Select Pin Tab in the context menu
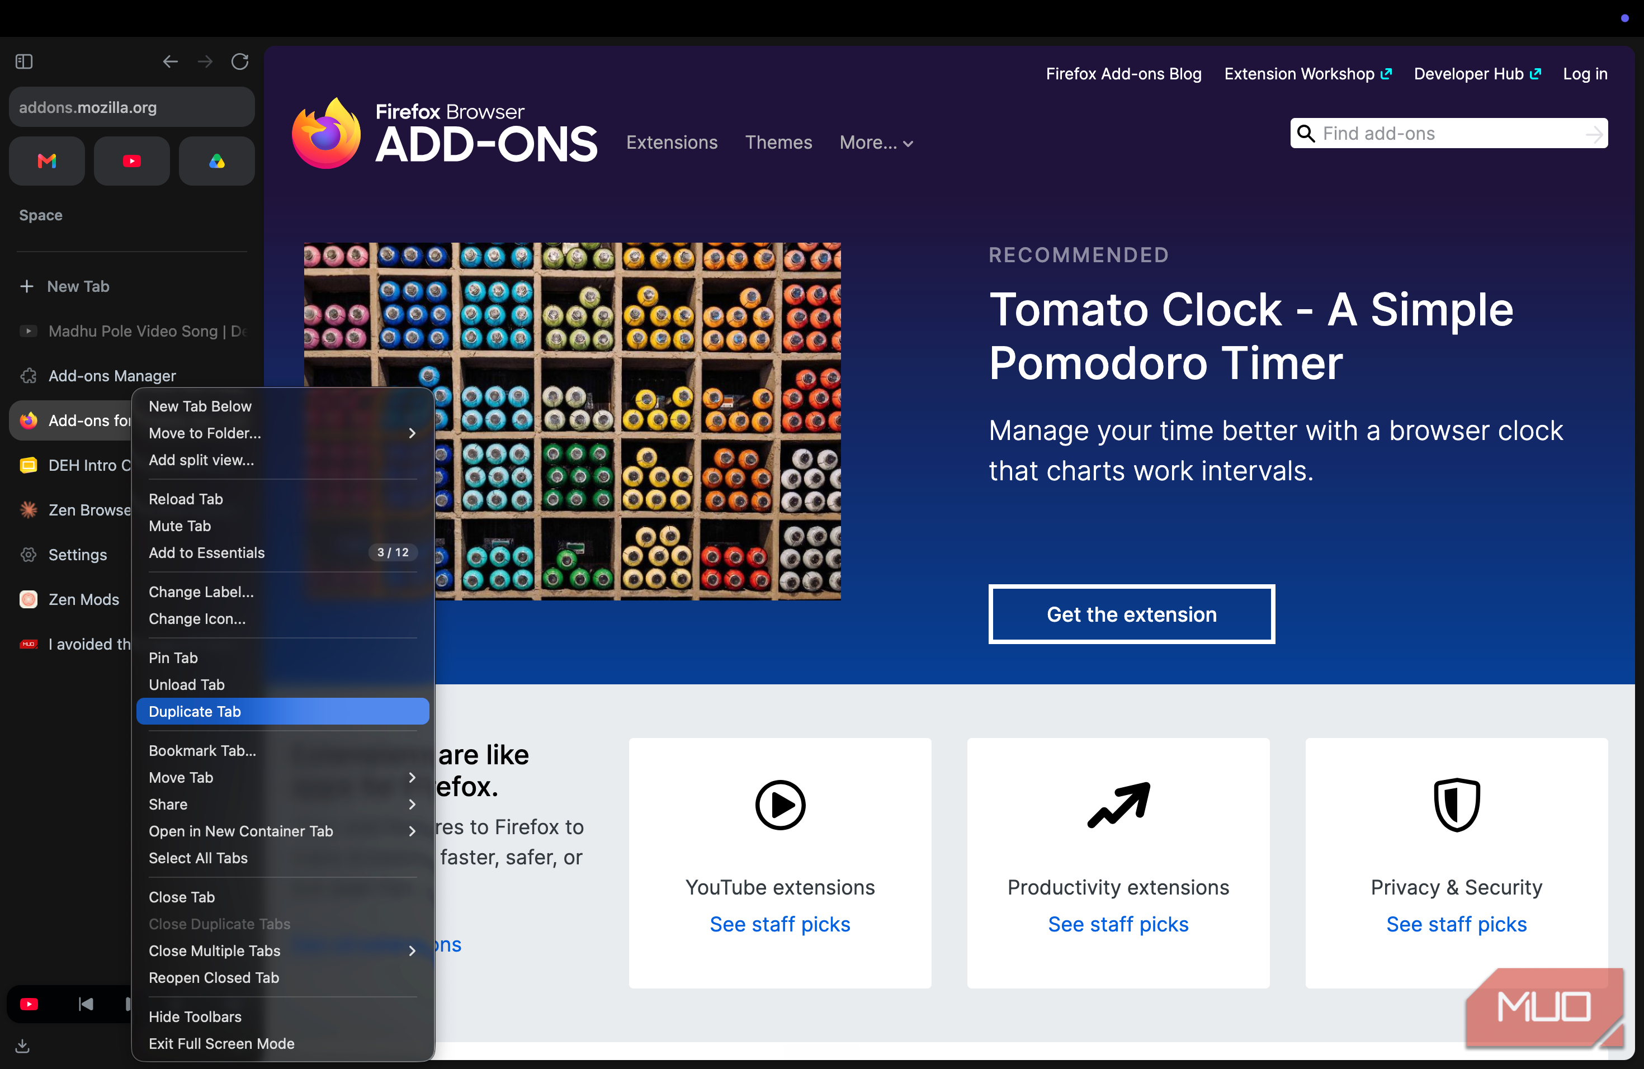This screenshot has height=1069, width=1644. [283, 658]
